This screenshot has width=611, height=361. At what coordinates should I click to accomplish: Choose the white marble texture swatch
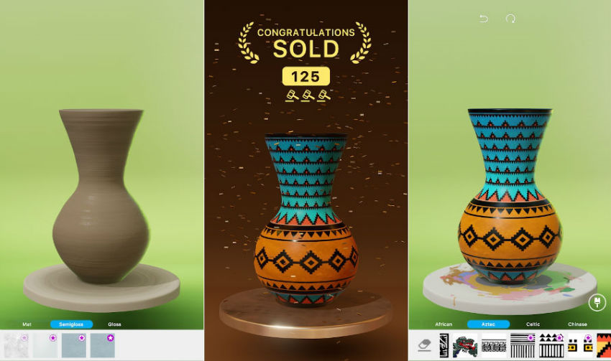click(17, 345)
